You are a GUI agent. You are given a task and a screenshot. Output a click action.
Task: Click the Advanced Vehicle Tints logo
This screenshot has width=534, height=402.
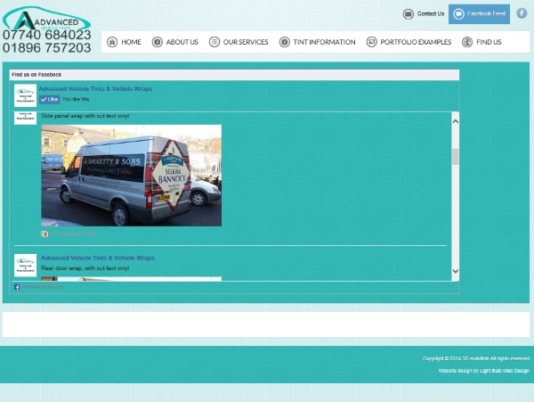(46, 18)
